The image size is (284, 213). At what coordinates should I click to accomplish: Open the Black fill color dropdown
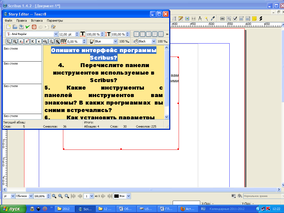pos(154,41)
